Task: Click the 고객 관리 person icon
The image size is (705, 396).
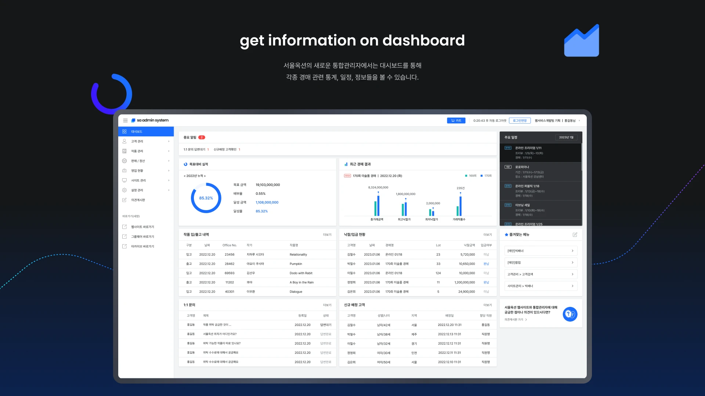Action: (124, 141)
